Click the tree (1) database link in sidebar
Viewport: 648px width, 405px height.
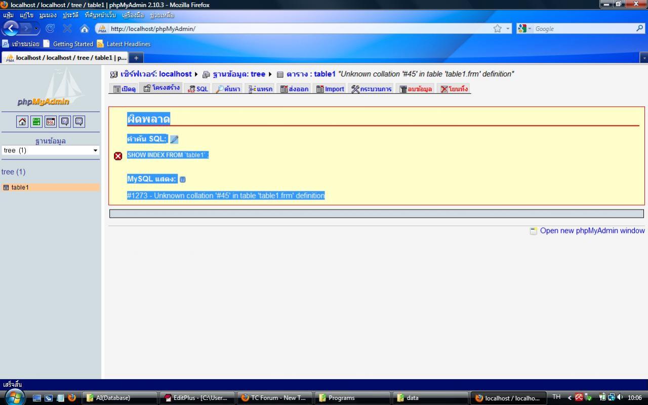point(13,172)
